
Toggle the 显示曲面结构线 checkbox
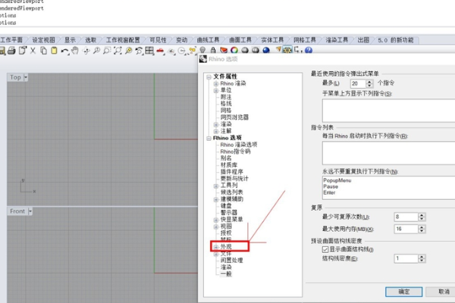coord(326,248)
